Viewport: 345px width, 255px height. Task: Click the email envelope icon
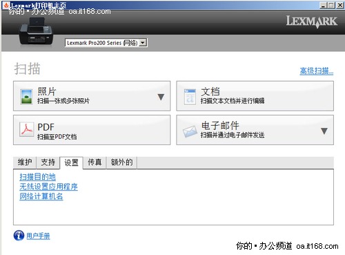[190, 131]
